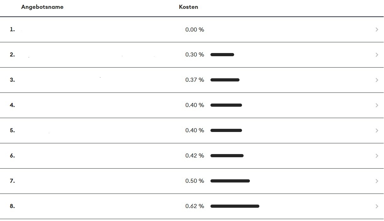Select rank number 1. entry
This screenshot has width=384, height=221.
[x=12, y=29]
